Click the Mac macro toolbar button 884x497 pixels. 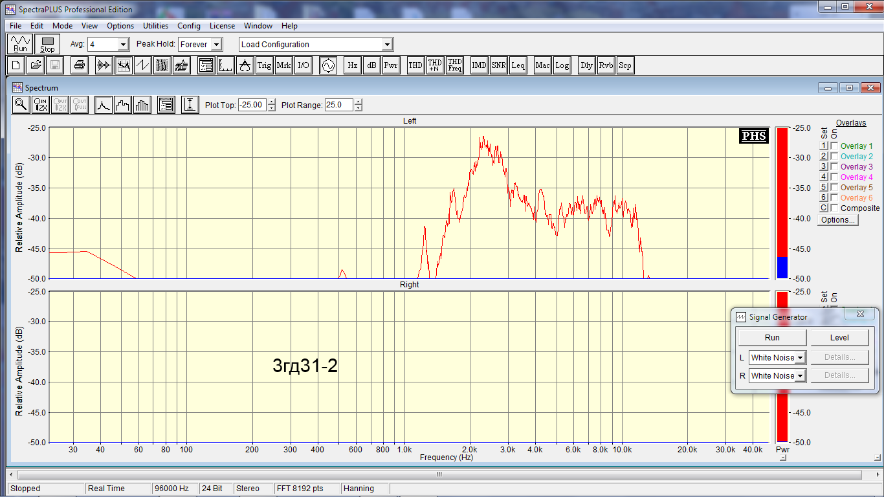click(x=542, y=65)
